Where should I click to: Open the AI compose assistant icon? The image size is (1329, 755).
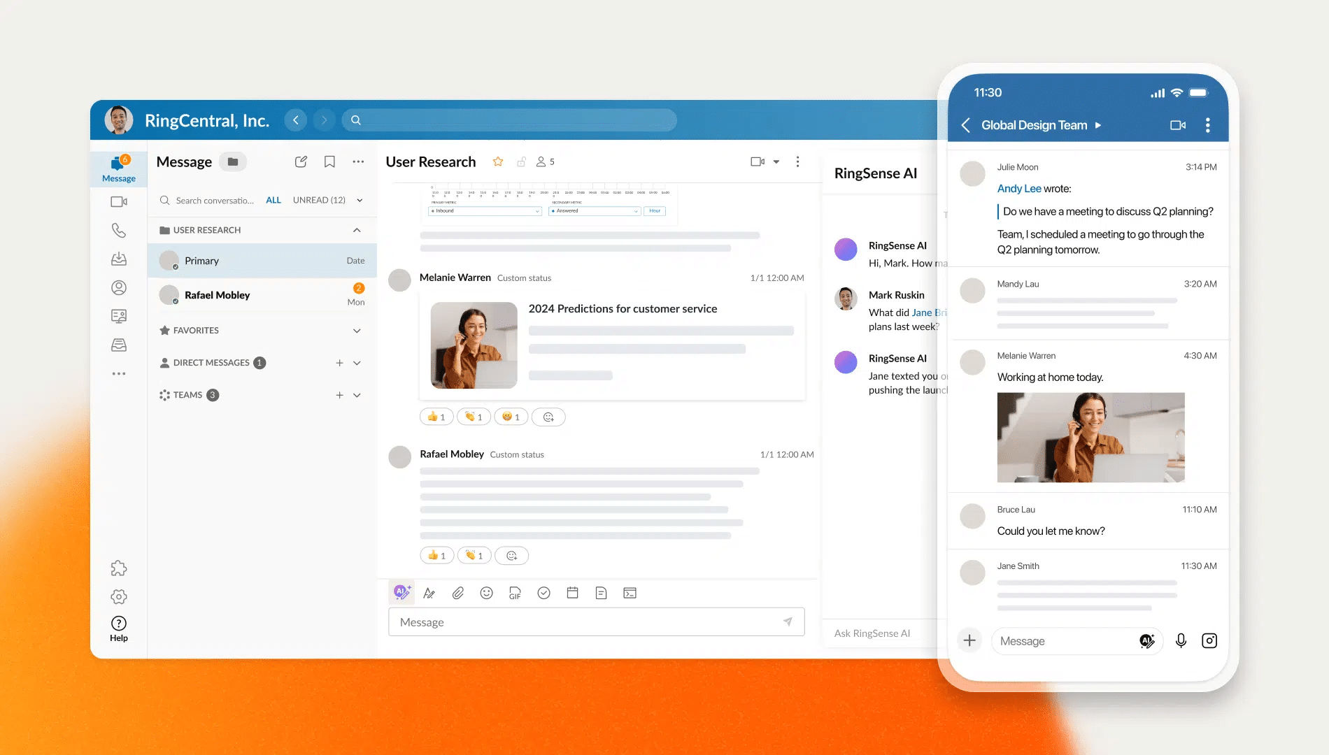tap(401, 592)
